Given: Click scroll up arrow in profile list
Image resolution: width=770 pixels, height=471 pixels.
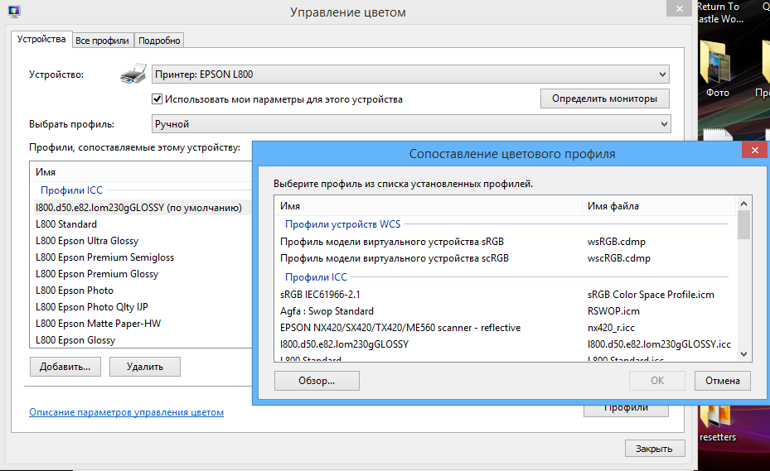Looking at the screenshot, I should coord(744,204).
